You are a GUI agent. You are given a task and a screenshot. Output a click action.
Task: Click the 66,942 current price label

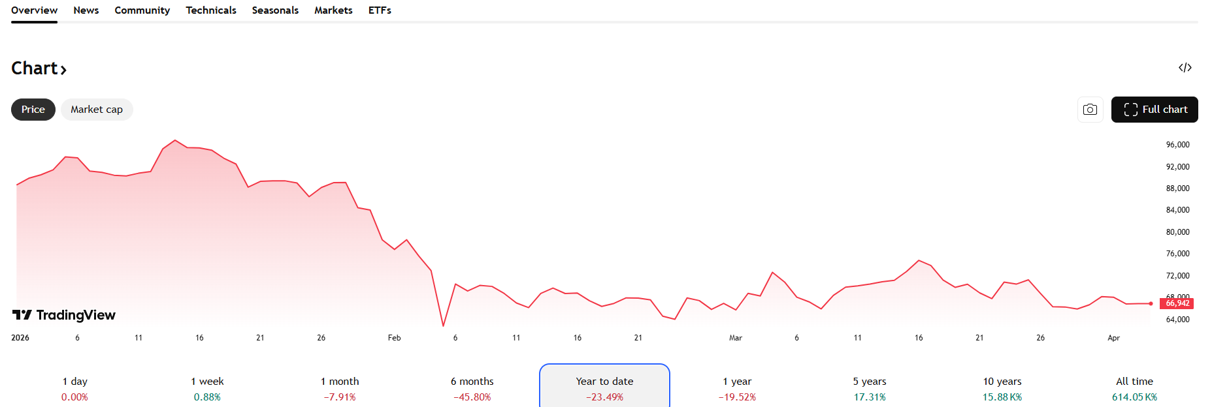(x=1177, y=303)
